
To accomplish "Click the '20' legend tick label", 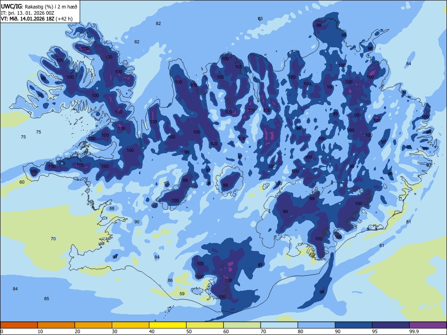I will (77, 331).
